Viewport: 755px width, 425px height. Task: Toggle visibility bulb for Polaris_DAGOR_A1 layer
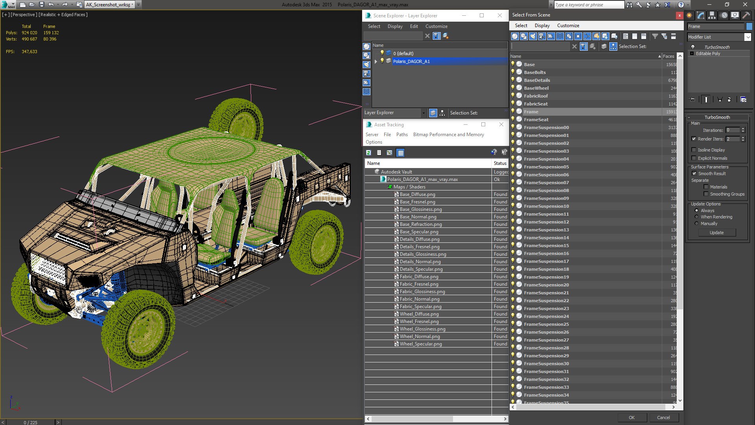[382, 61]
